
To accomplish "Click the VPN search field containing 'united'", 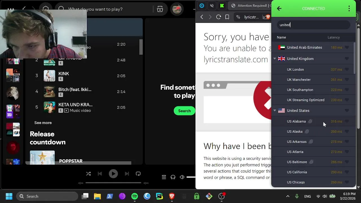I will pyautogui.click(x=314, y=25).
